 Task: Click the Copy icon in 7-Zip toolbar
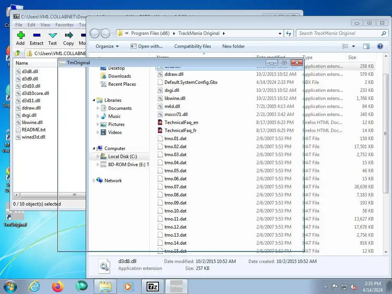tap(69, 39)
